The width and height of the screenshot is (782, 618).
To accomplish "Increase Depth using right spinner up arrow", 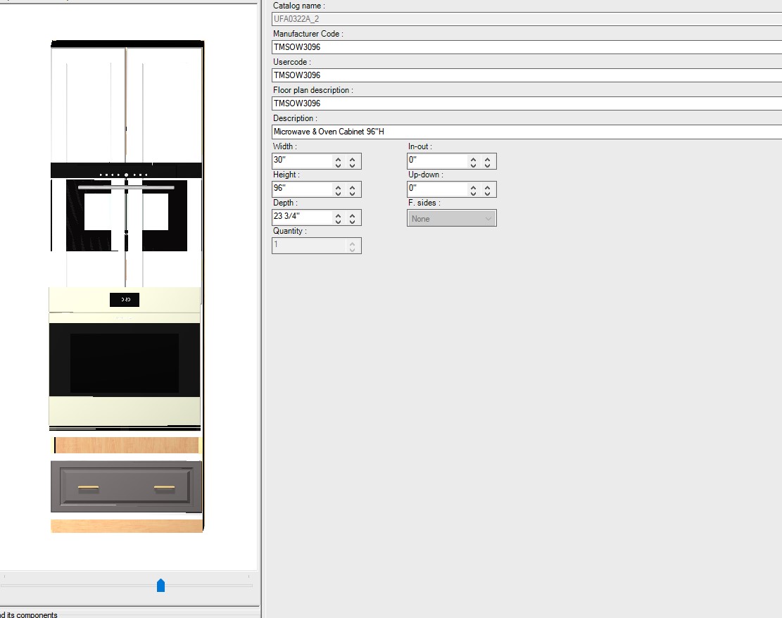I will point(353,215).
